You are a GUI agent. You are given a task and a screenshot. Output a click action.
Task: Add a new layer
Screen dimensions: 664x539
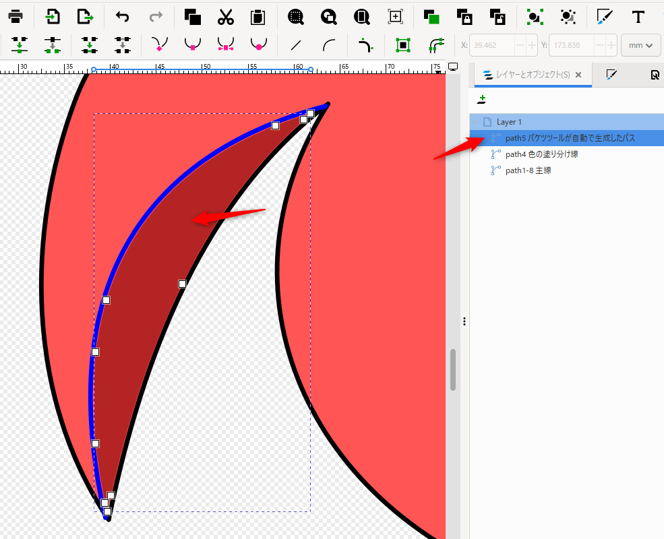(x=481, y=100)
